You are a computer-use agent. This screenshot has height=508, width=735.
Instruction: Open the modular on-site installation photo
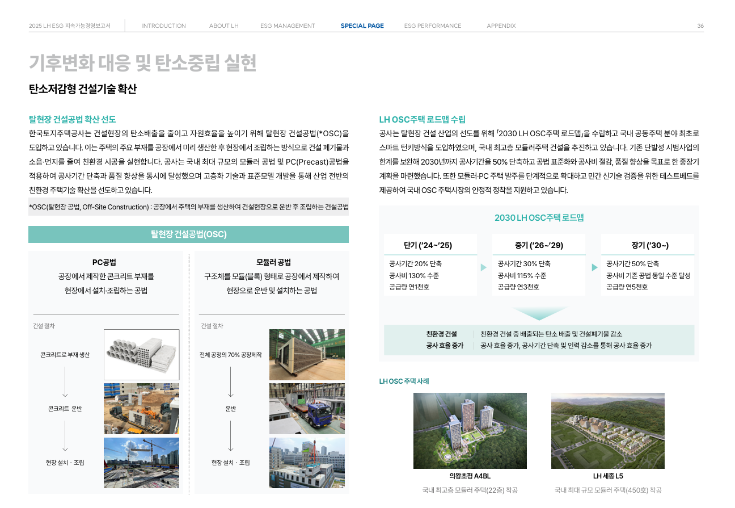pos(307,463)
